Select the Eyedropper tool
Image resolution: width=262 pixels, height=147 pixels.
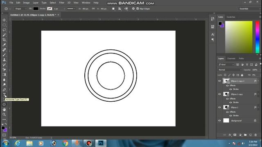pos(4,45)
